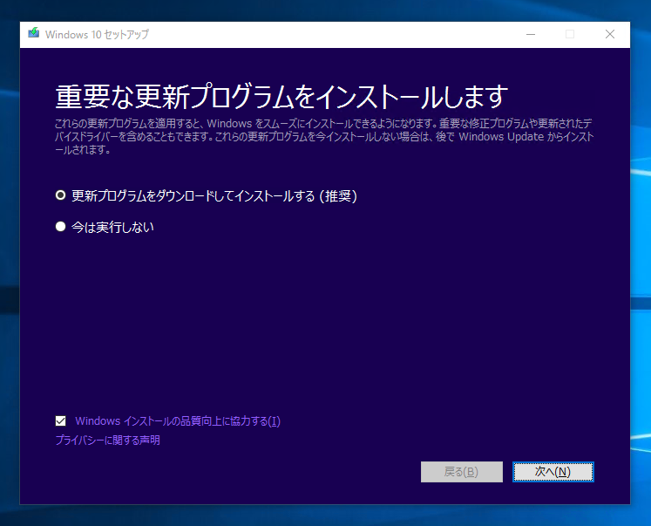
Task: Click the label Windows インストールの品質向上に協力する(I)
Action: pos(178,420)
